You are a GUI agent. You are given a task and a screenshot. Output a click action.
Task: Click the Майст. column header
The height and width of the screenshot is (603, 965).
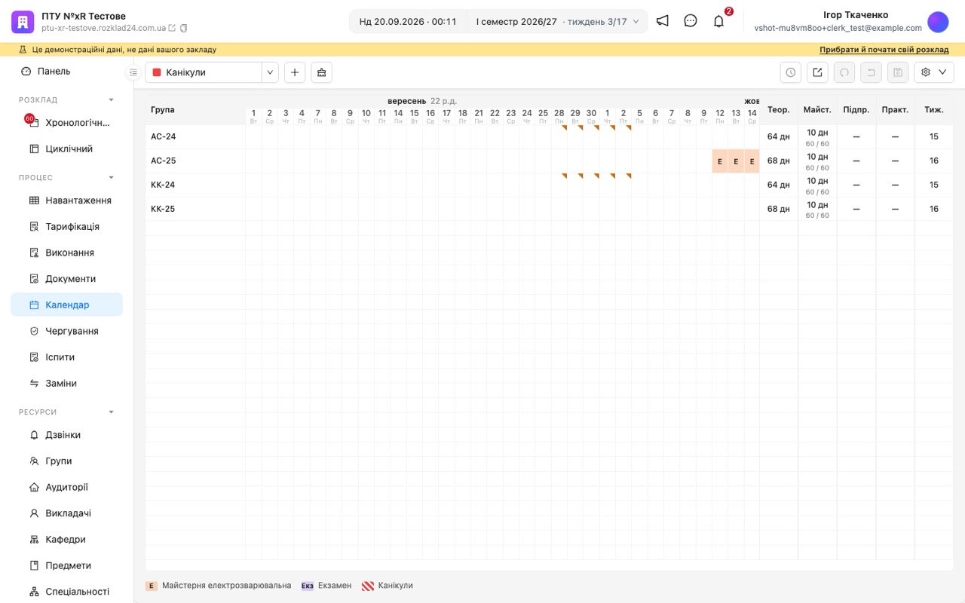[817, 110]
